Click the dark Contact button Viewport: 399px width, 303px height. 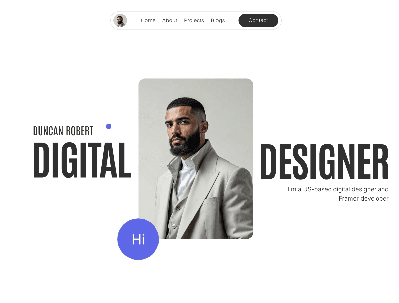click(x=258, y=20)
